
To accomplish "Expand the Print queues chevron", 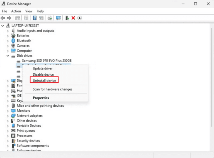I will point(8,131).
